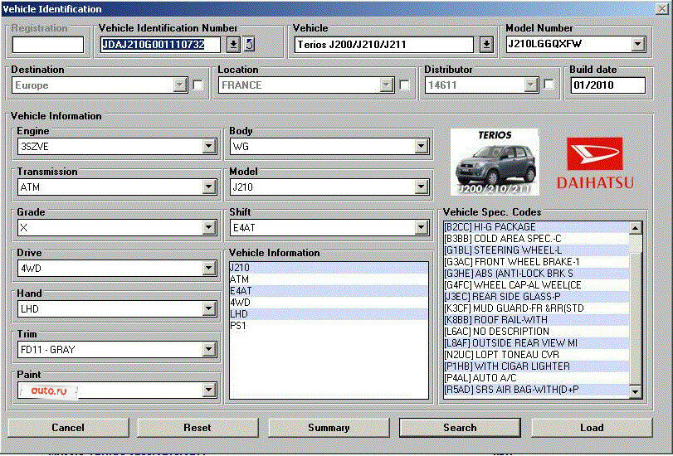Expand the Shift E4AT dropdown
673x456 pixels.
tap(421, 228)
